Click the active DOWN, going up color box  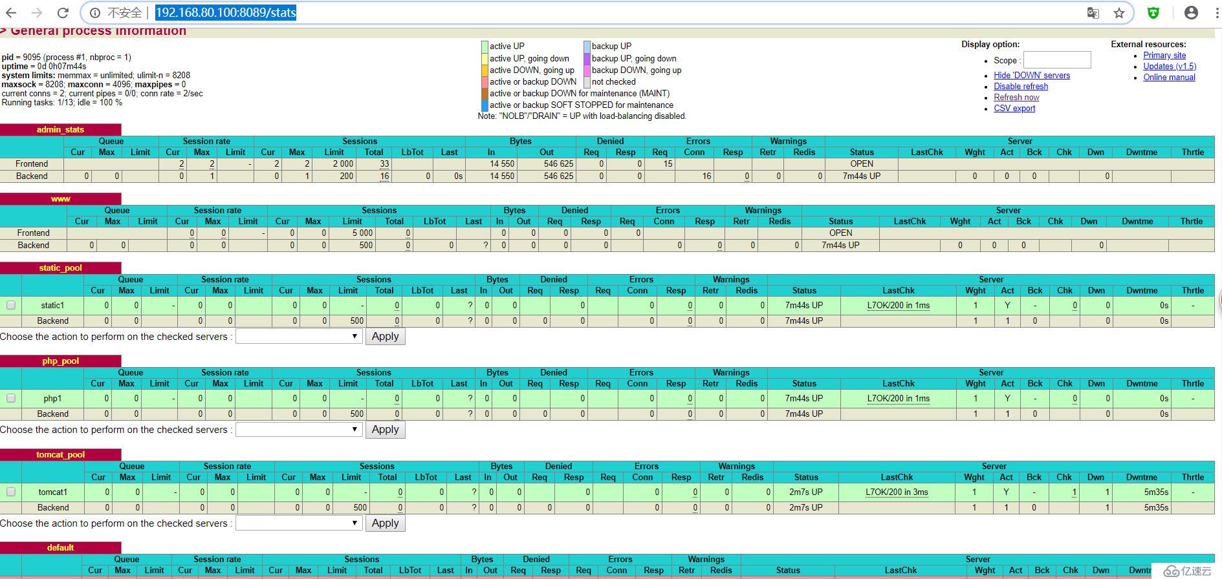point(485,70)
